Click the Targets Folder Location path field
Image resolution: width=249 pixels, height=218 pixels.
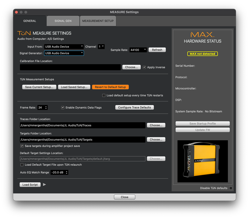coord(82,139)
